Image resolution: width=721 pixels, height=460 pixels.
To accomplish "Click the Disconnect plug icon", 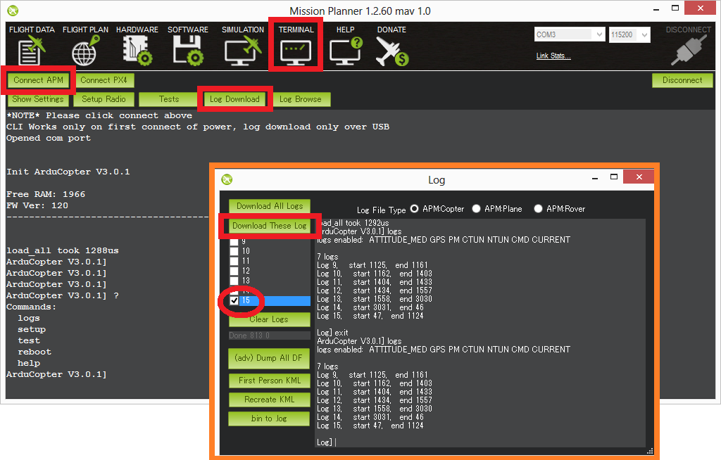I will click(689, 51).
